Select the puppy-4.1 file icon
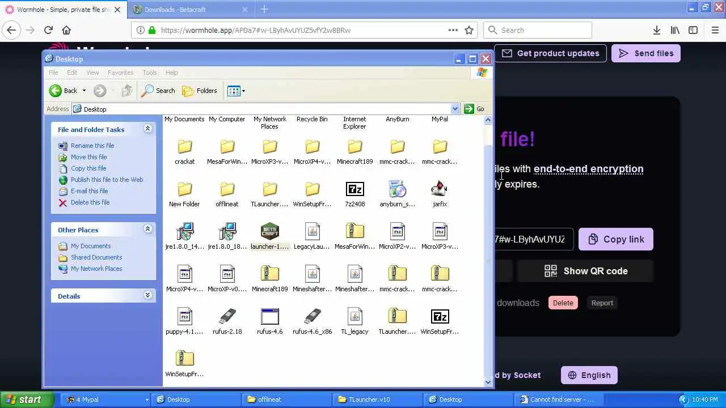726x408 pixels. tap(184, 317)
